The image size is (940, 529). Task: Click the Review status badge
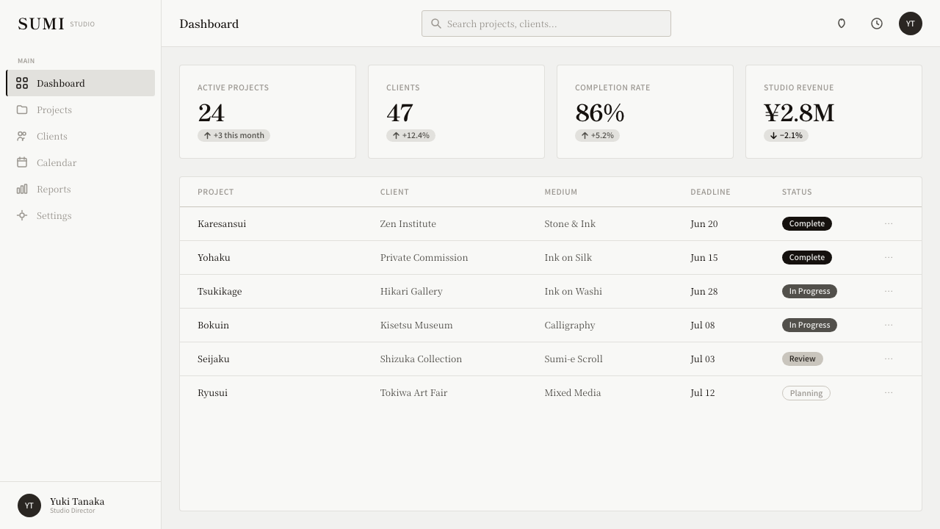point(803,359)
